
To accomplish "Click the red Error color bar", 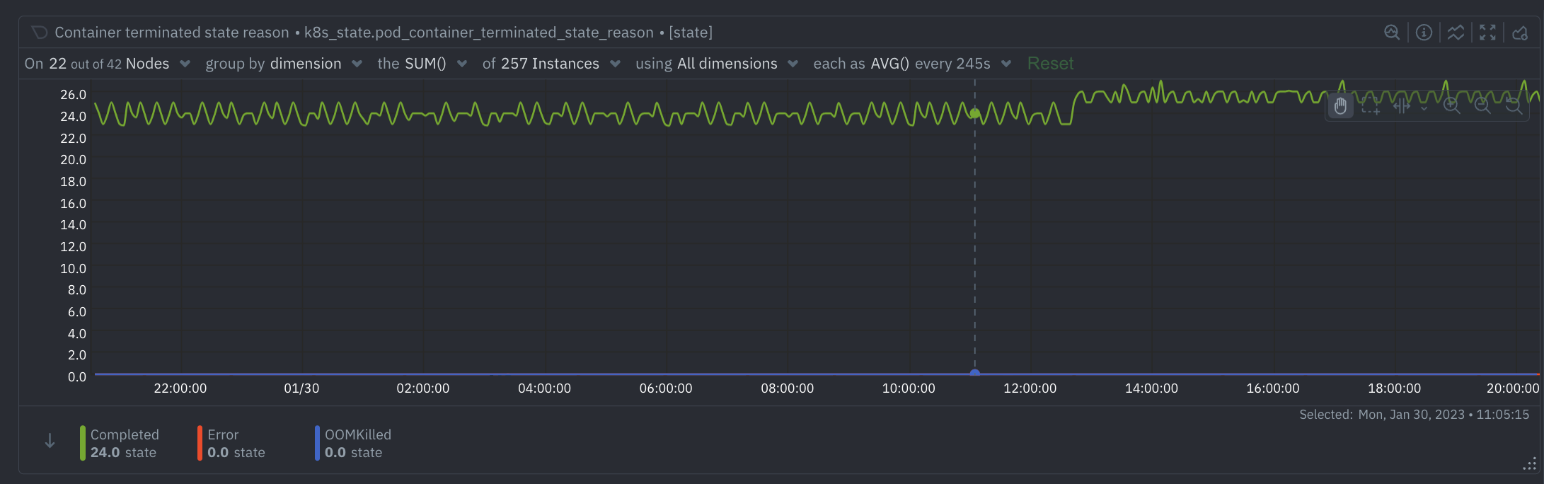I will pos(200,444).
